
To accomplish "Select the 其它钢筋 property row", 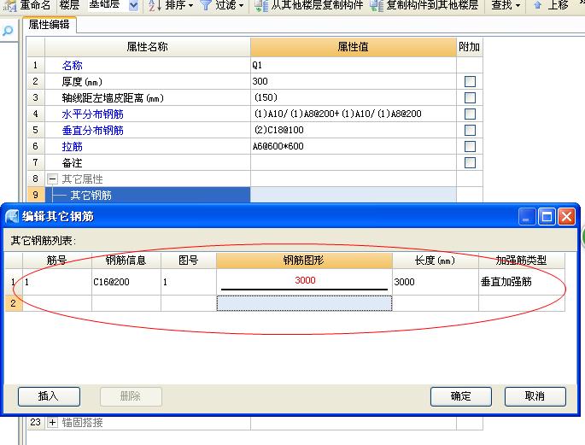I will [x=148, y=195].
